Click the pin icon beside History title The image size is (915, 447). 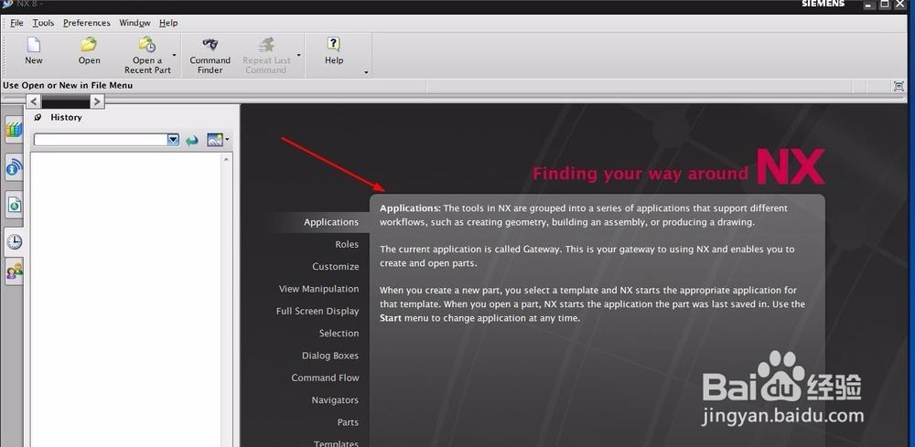[38, 117]
